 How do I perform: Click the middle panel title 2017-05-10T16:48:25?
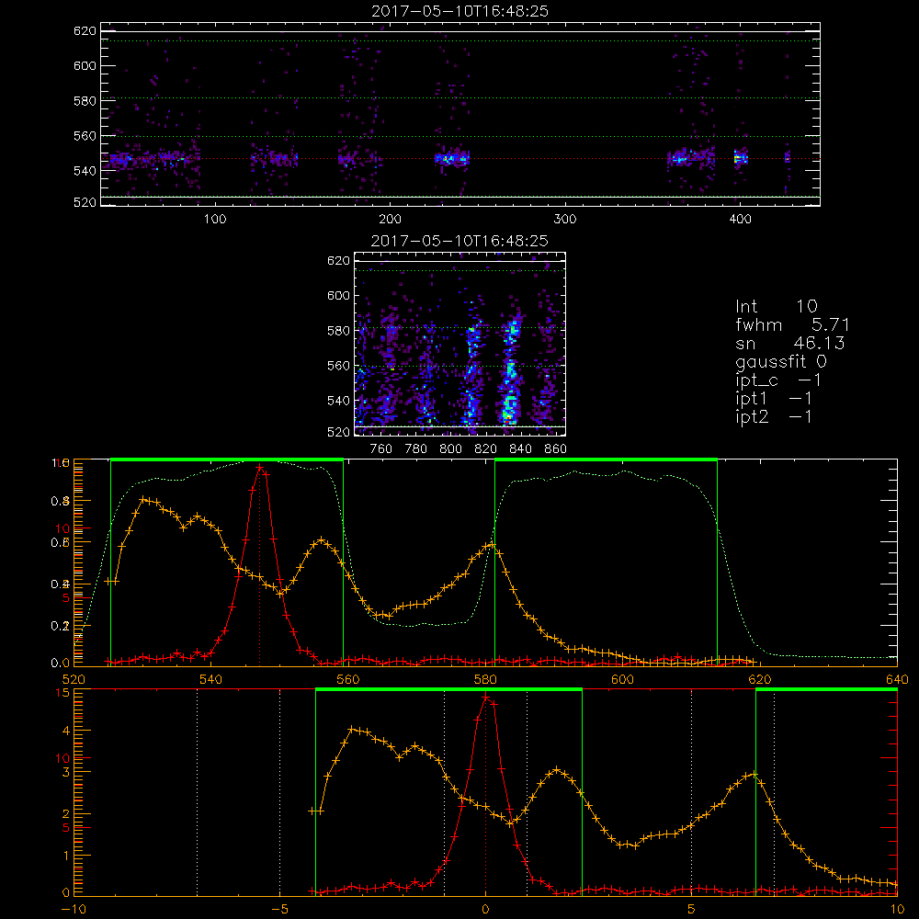pos(459,241)
